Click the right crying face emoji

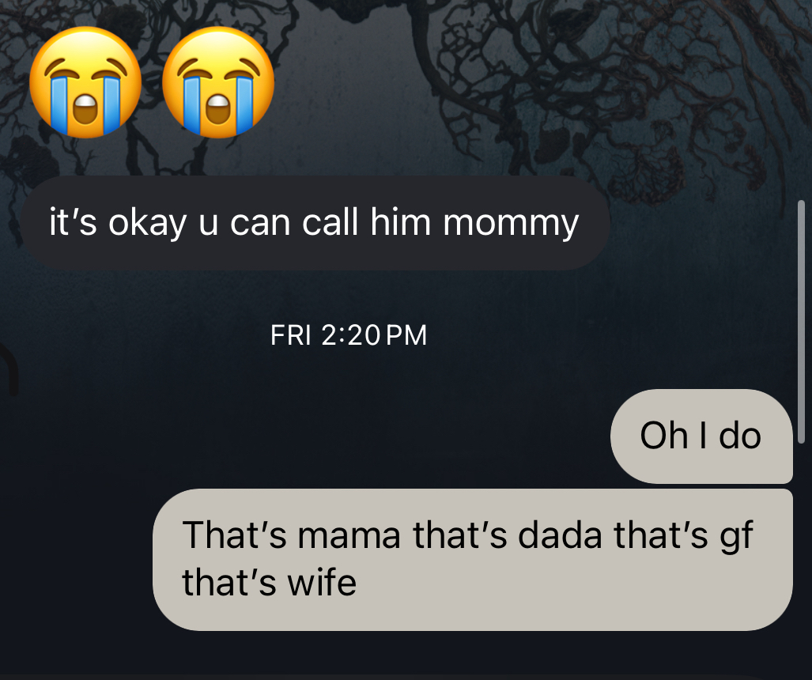[218, 82]
